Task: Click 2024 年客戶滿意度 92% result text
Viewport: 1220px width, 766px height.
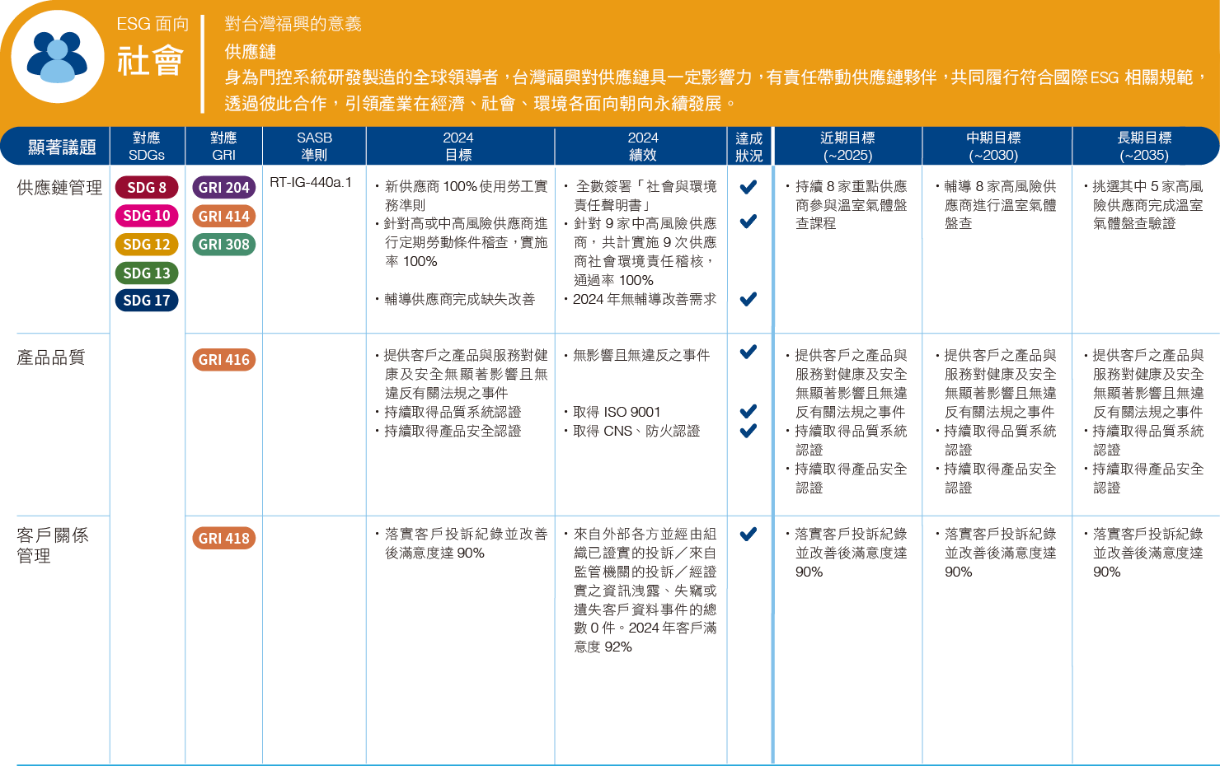Action: (645, 638)
